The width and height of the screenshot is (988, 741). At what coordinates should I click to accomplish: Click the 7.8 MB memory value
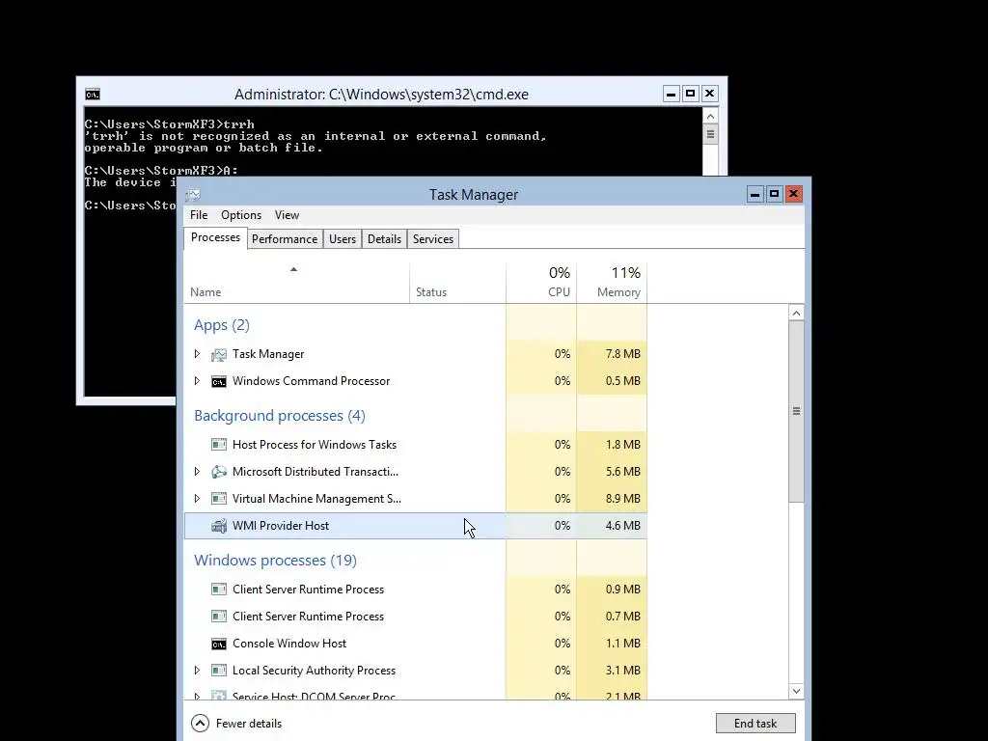click(x=622, y=354)
